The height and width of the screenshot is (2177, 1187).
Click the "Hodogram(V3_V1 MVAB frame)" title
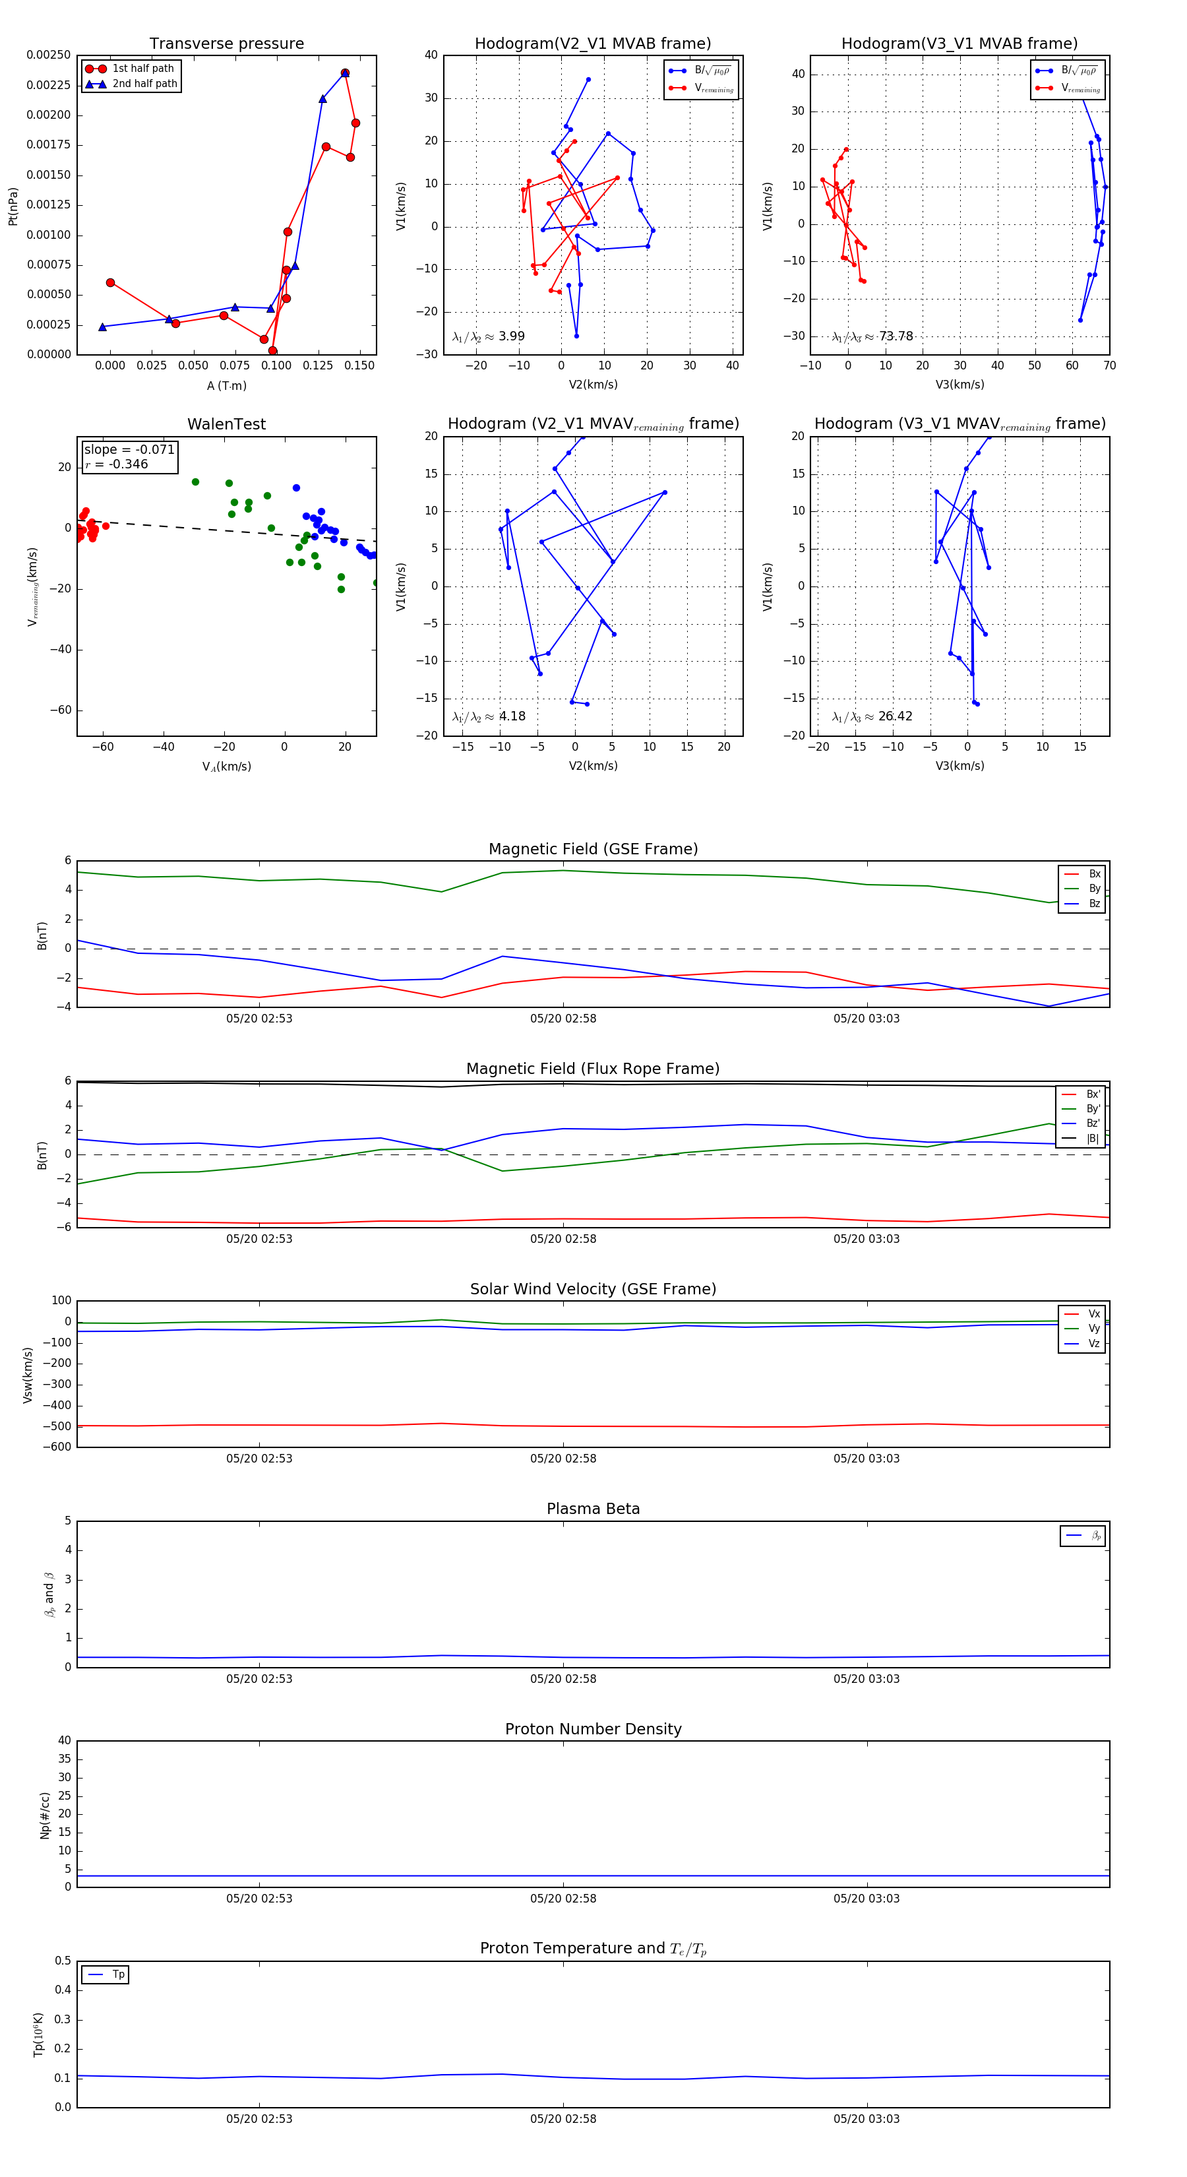pyautogui.click(x=959, y=44)
